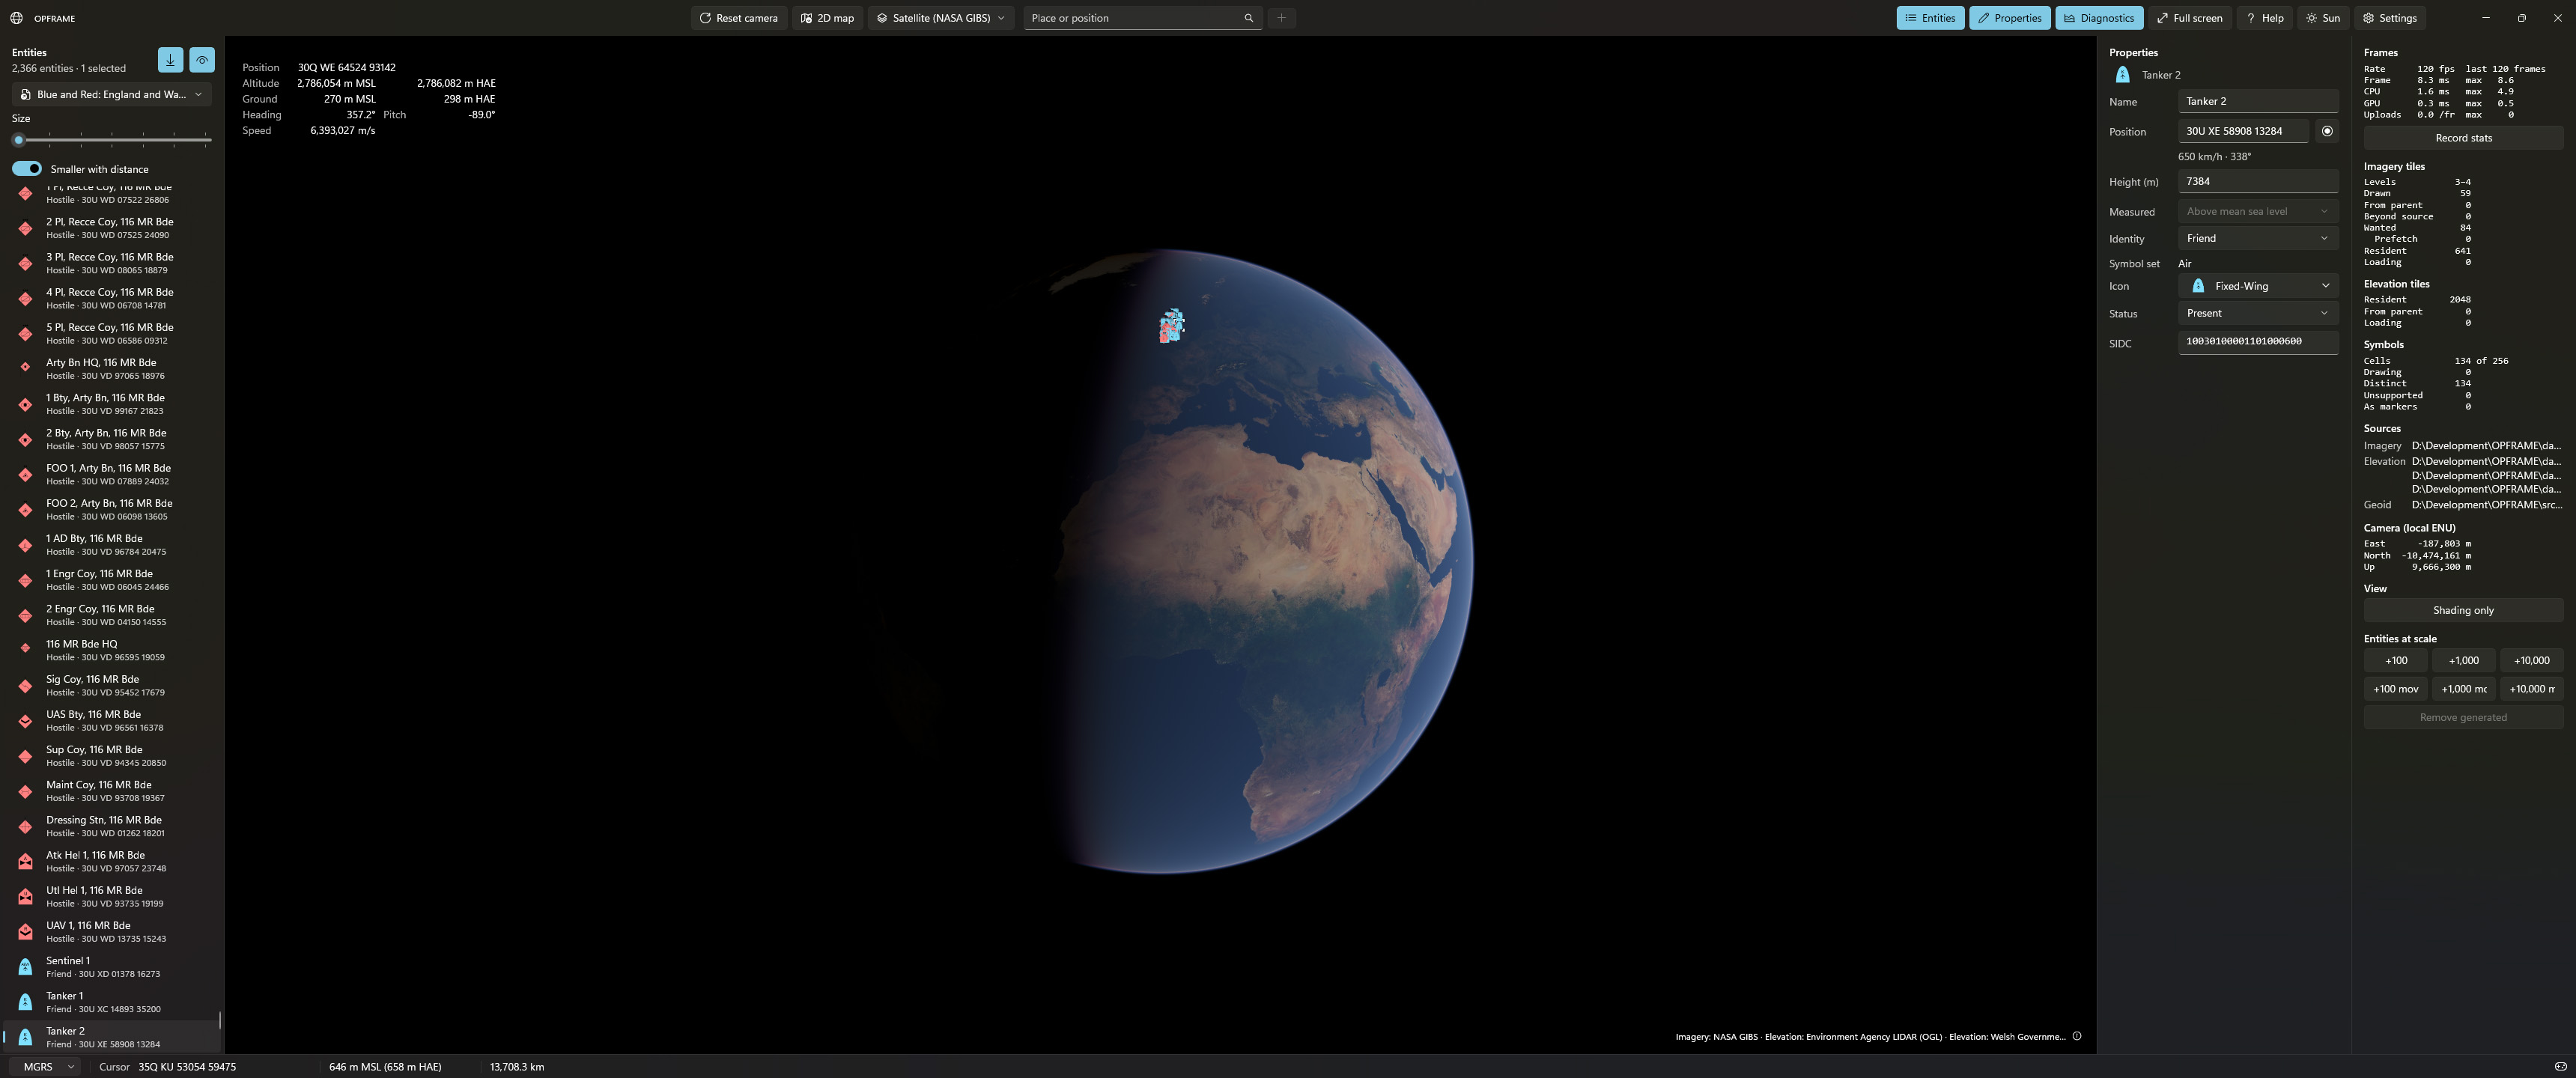Click the eye visibility icon in the Entities panel
The image size is (2576, 1078).
click(x=202, y=60)
